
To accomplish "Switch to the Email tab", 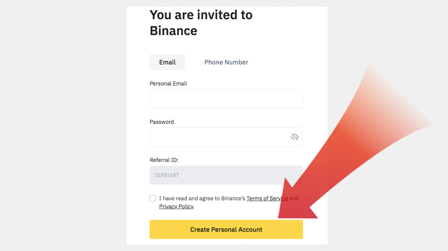I will pos(167,62).
